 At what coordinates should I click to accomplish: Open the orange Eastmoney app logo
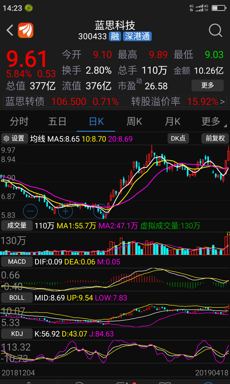[25, 30]
